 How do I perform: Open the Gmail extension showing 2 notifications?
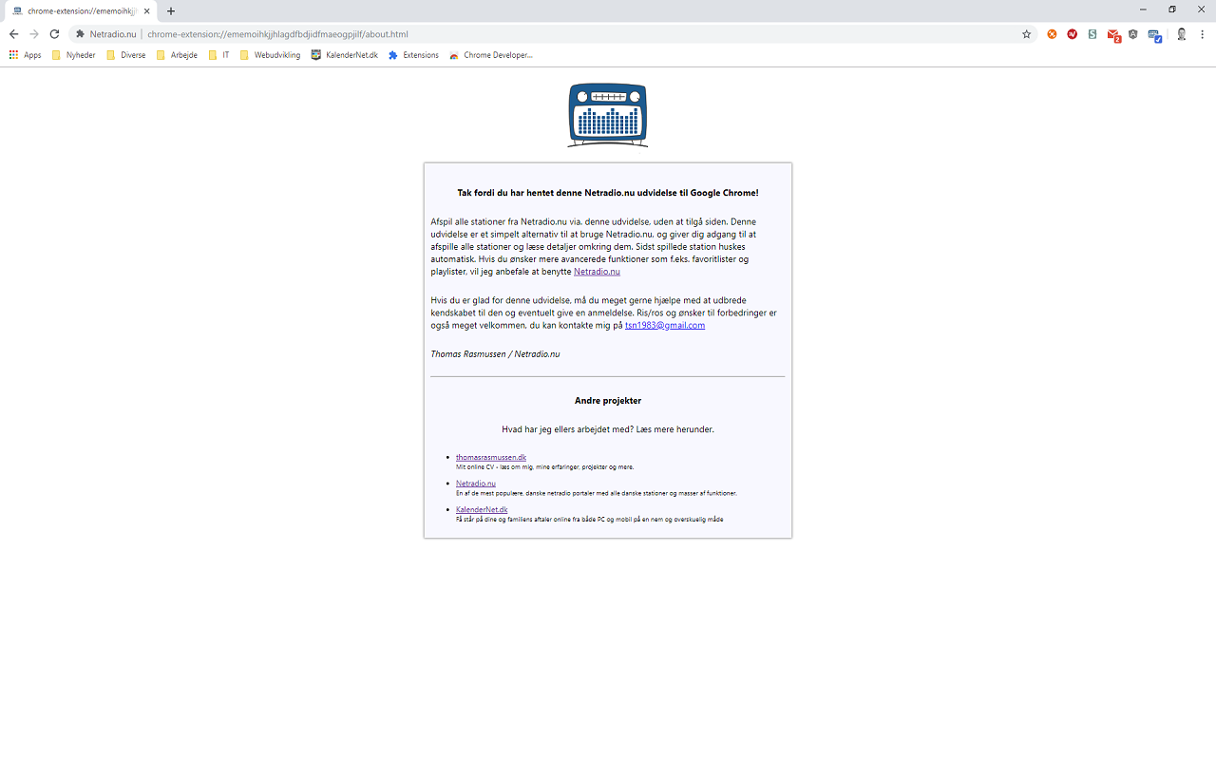(x=1113, y=33)
